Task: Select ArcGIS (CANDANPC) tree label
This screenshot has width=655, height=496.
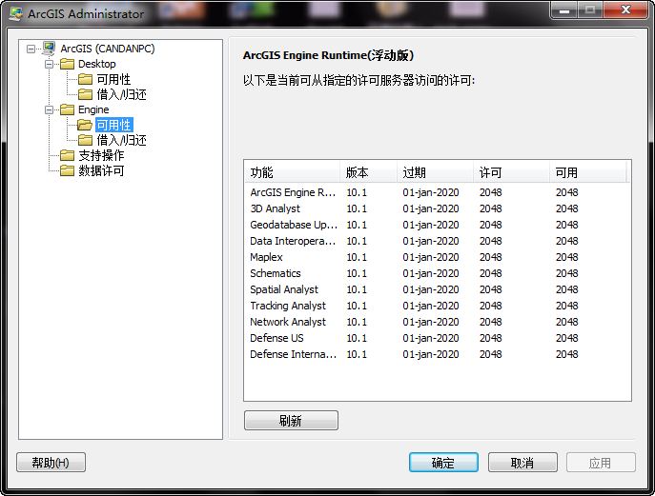Action: point(108,49)
